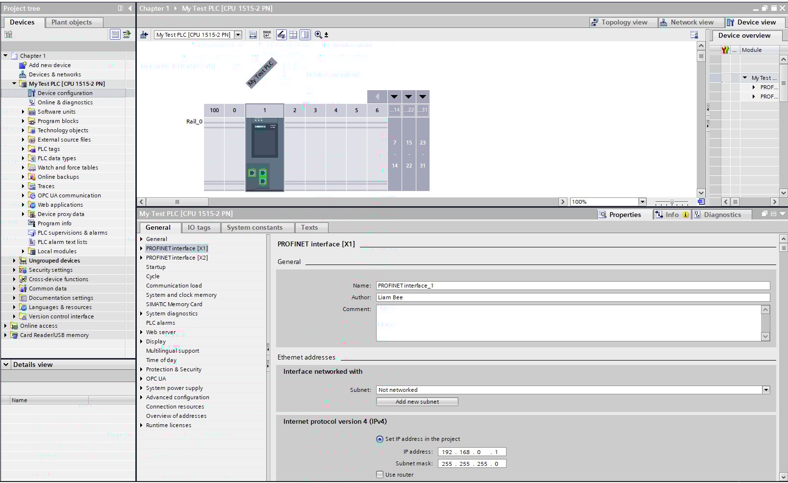The height and width of the screenshot is (483, 788).
Task: Toggle the show page break grid icon
Action: coord(293,35)
